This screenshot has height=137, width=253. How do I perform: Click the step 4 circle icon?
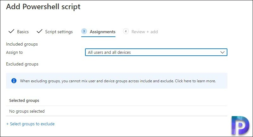pos(126,31)
